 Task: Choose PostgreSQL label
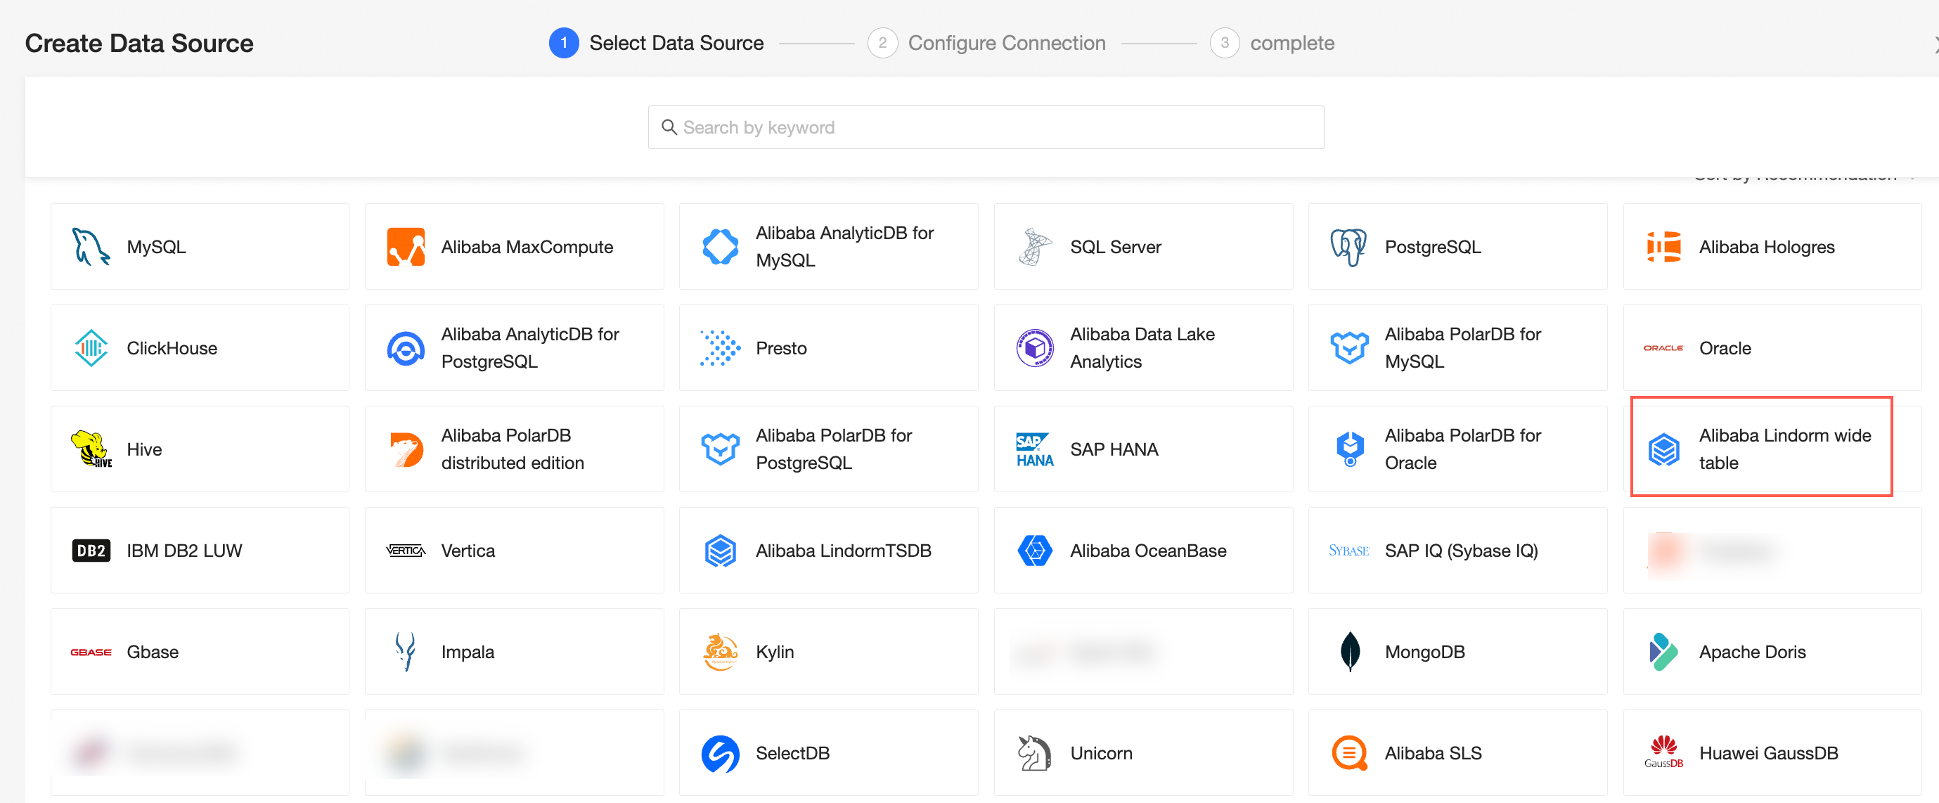tap(1432, 247)
